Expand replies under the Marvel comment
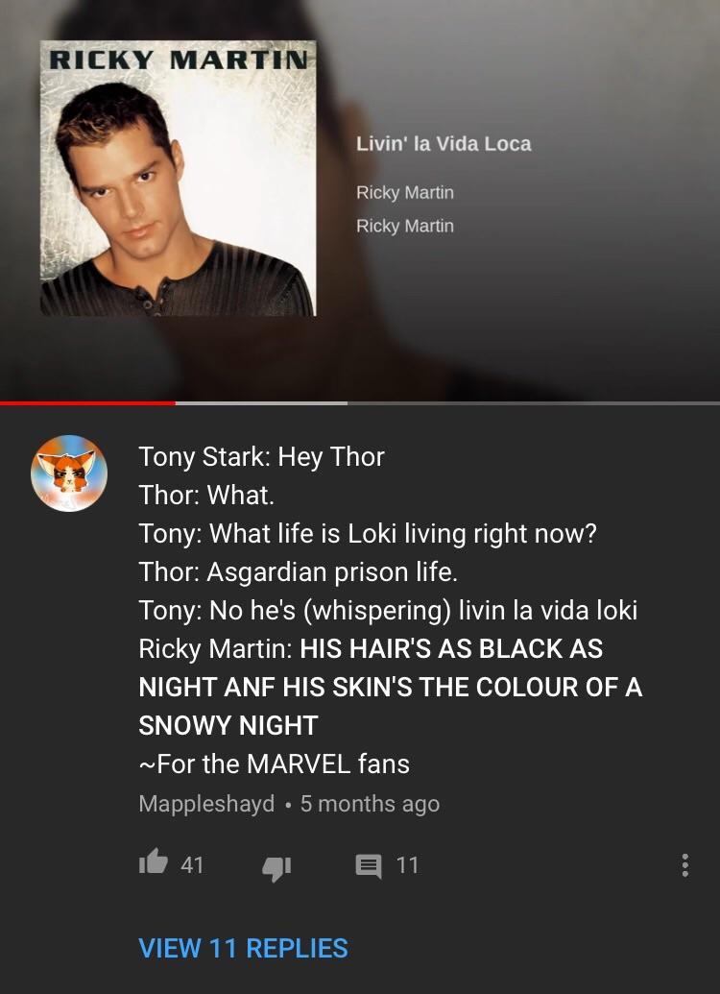Image resolution: width=720 pixels, height=994 pixels. pyautogui.click(x=241, y=949)
